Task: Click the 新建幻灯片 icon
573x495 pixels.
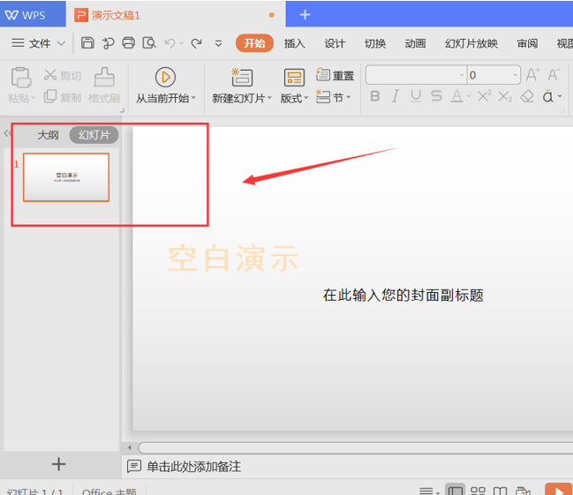Action: coord(242,77)
